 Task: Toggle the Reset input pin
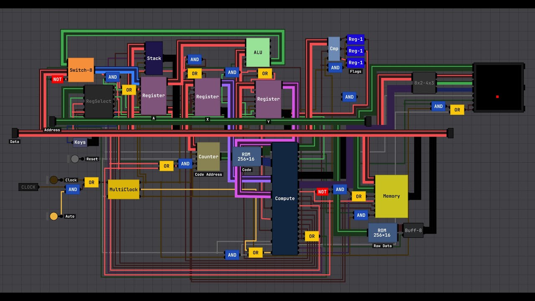click(75, 159)
